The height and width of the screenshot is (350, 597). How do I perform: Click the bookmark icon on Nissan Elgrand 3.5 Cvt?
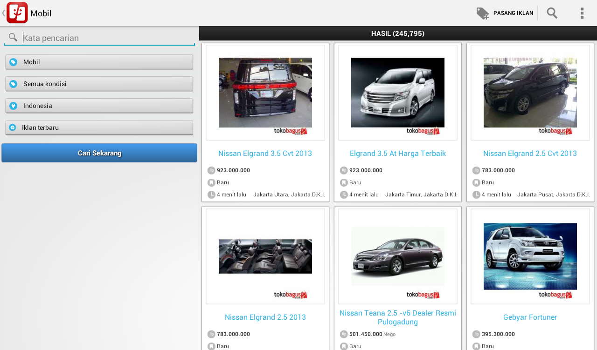point(211,182)
